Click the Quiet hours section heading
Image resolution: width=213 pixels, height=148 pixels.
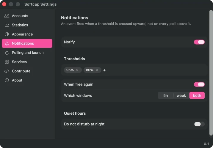75,114
